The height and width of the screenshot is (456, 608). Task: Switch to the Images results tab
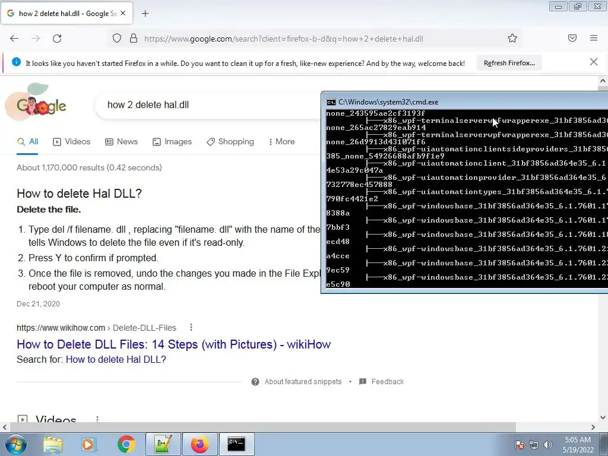pyautogui.click(x=172, y=141)
